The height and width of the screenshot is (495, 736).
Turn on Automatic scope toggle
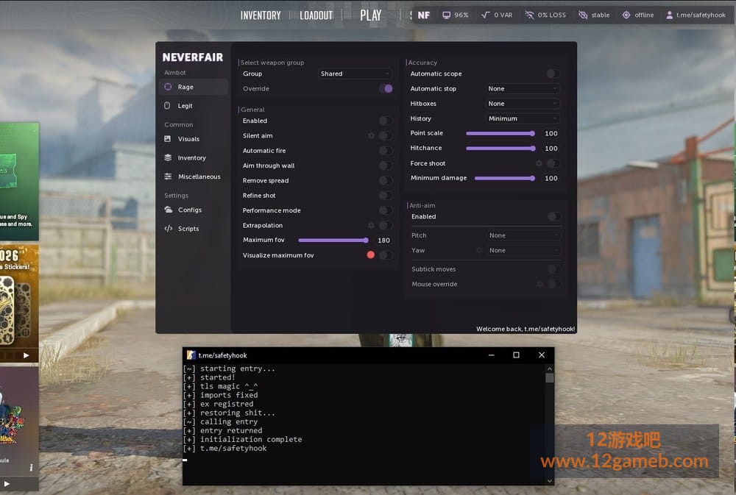point(553,74)
